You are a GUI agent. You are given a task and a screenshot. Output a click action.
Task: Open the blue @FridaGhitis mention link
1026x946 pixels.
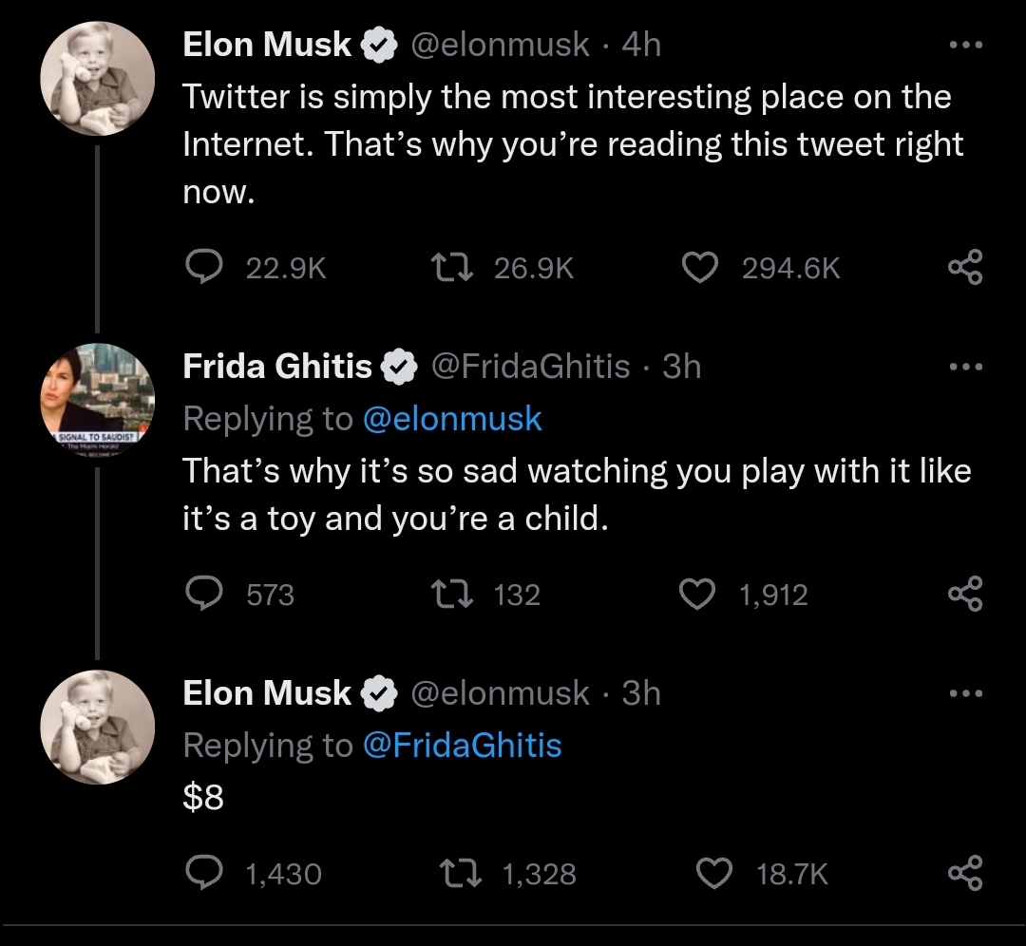click(x=462, y=746)
